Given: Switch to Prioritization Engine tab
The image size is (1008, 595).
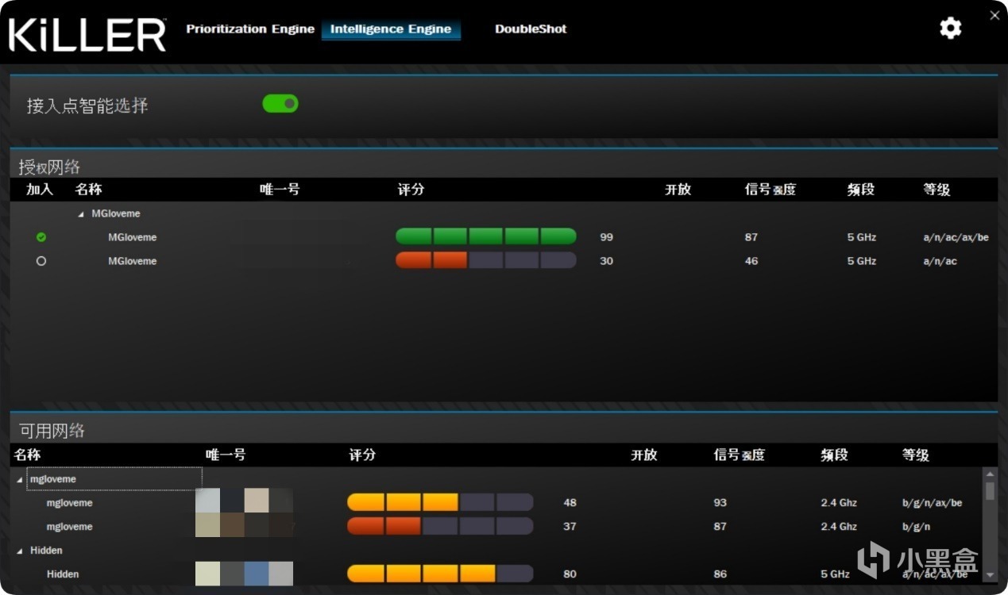Looking at the screenshot, I should [x=250, y=29].
